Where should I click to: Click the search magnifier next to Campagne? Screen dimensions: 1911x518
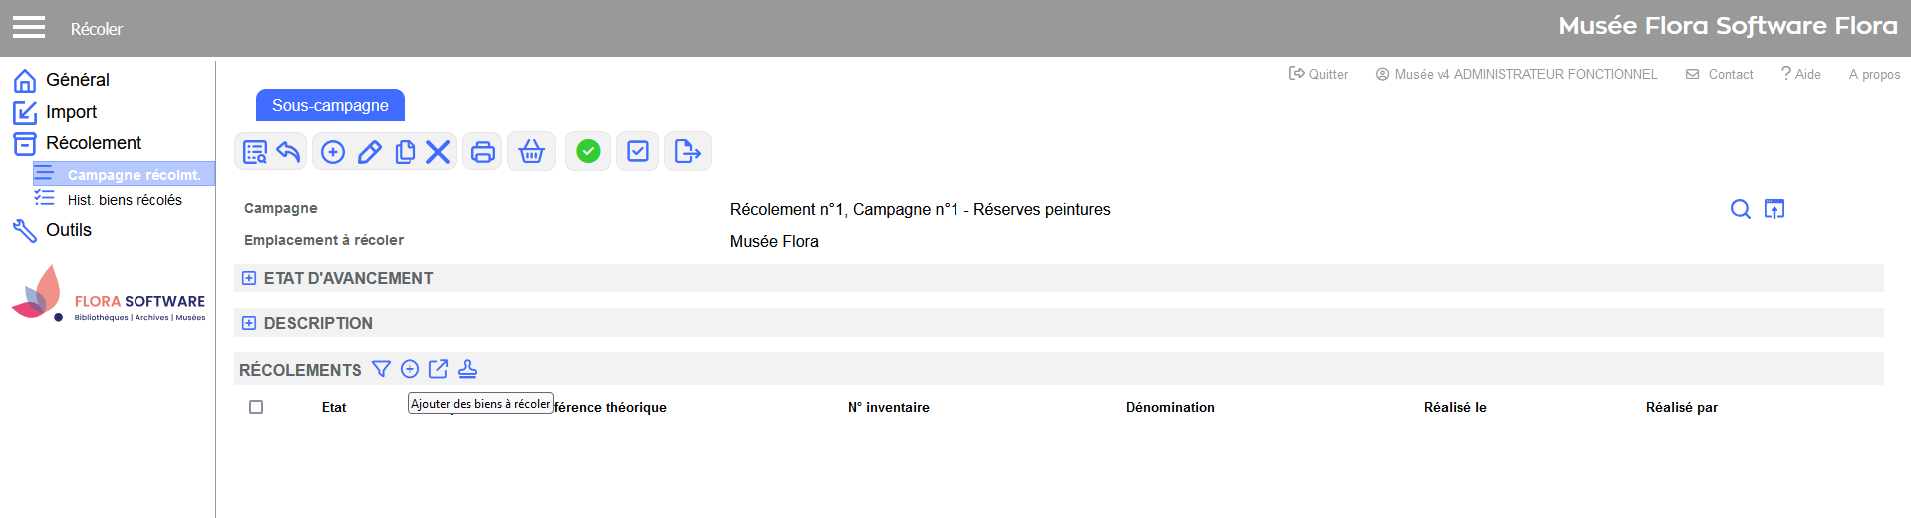(1741, 209)
